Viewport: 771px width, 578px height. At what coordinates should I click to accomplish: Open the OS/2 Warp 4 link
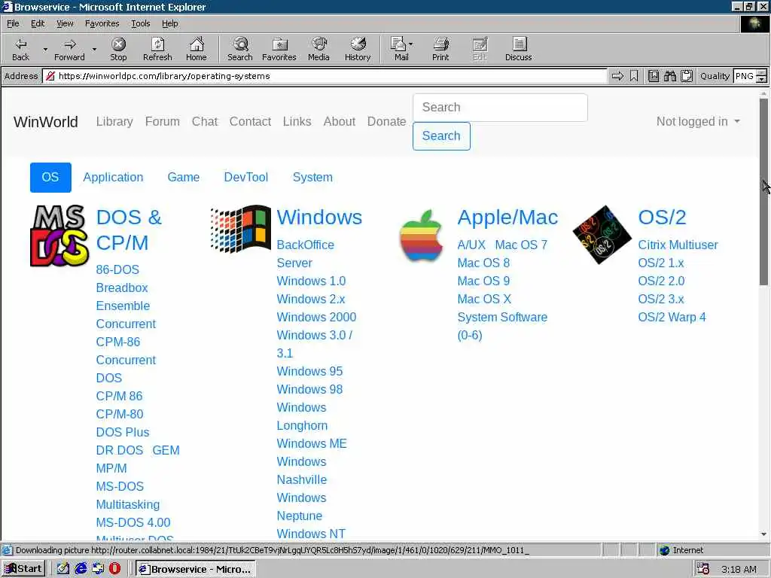[x=672, y=317]
